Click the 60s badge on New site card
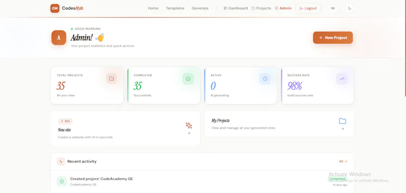 [x=65, y=121]
